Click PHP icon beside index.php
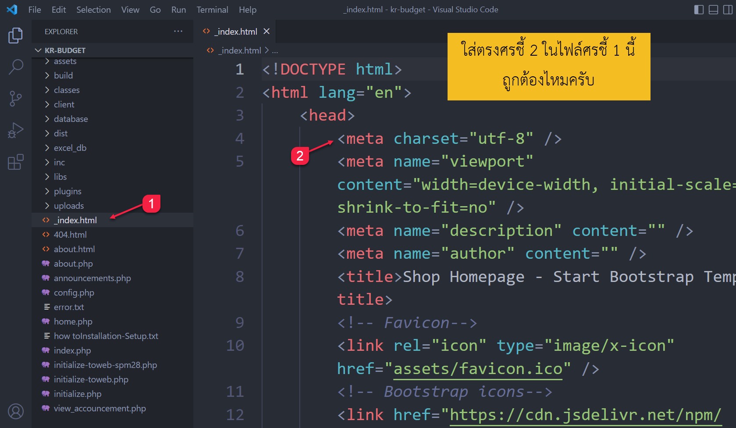Screen dimensions: 736x428 46,350
